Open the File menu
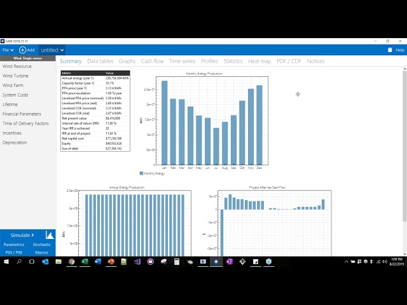This screenshot has width=407, height=305. [8, 50]
